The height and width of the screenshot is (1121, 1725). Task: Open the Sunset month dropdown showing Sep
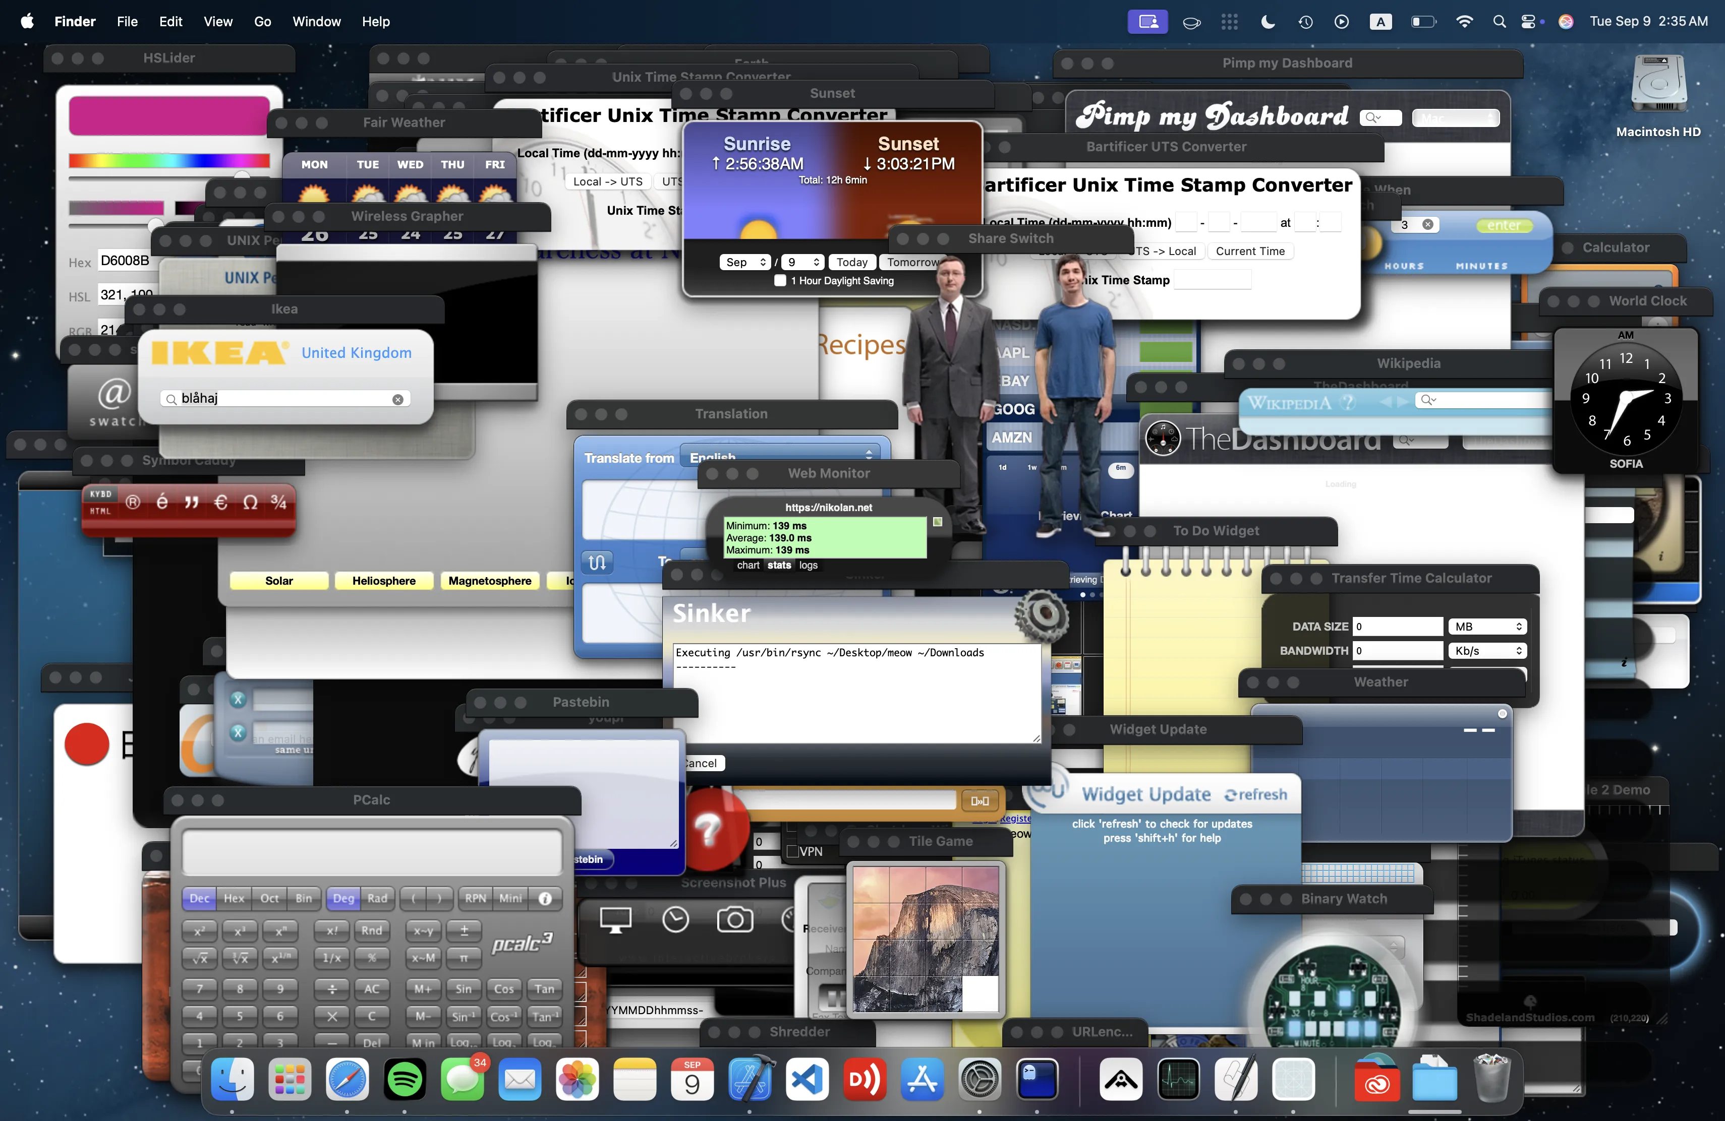(746, 262)
